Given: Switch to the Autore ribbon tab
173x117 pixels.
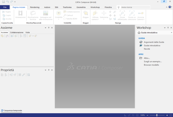Looking at the screenshot, I should (47, 7).
